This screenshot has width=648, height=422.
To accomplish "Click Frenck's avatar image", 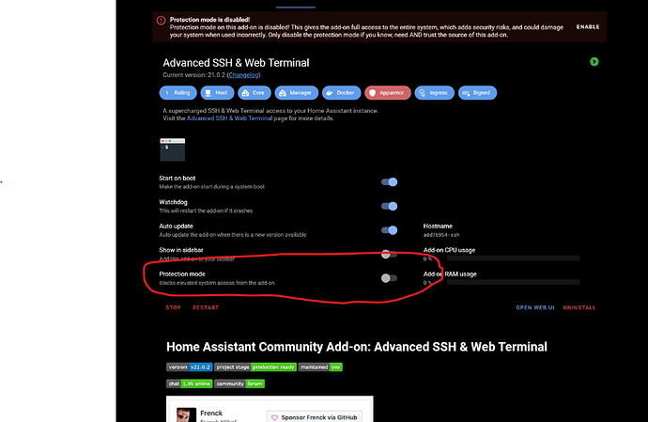I will 186,415.
